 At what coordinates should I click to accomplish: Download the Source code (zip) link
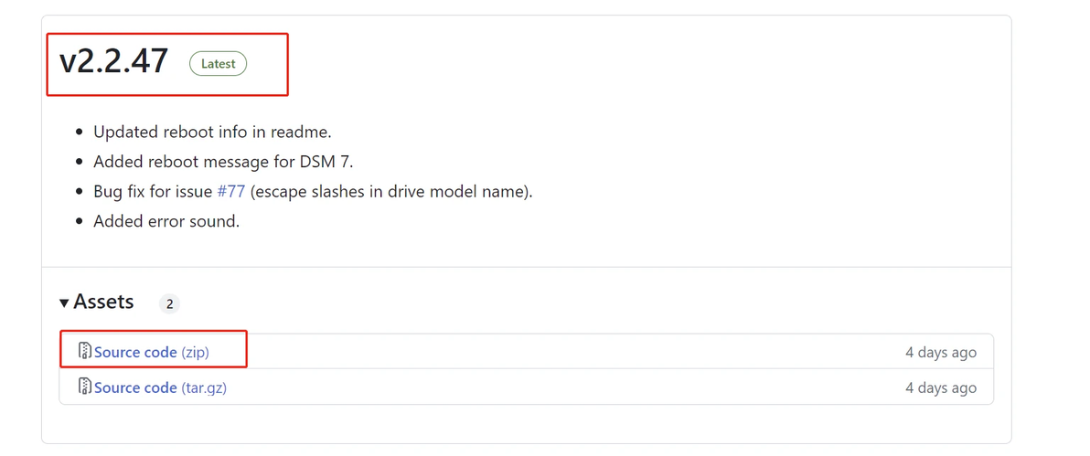[x=135, y=352]
